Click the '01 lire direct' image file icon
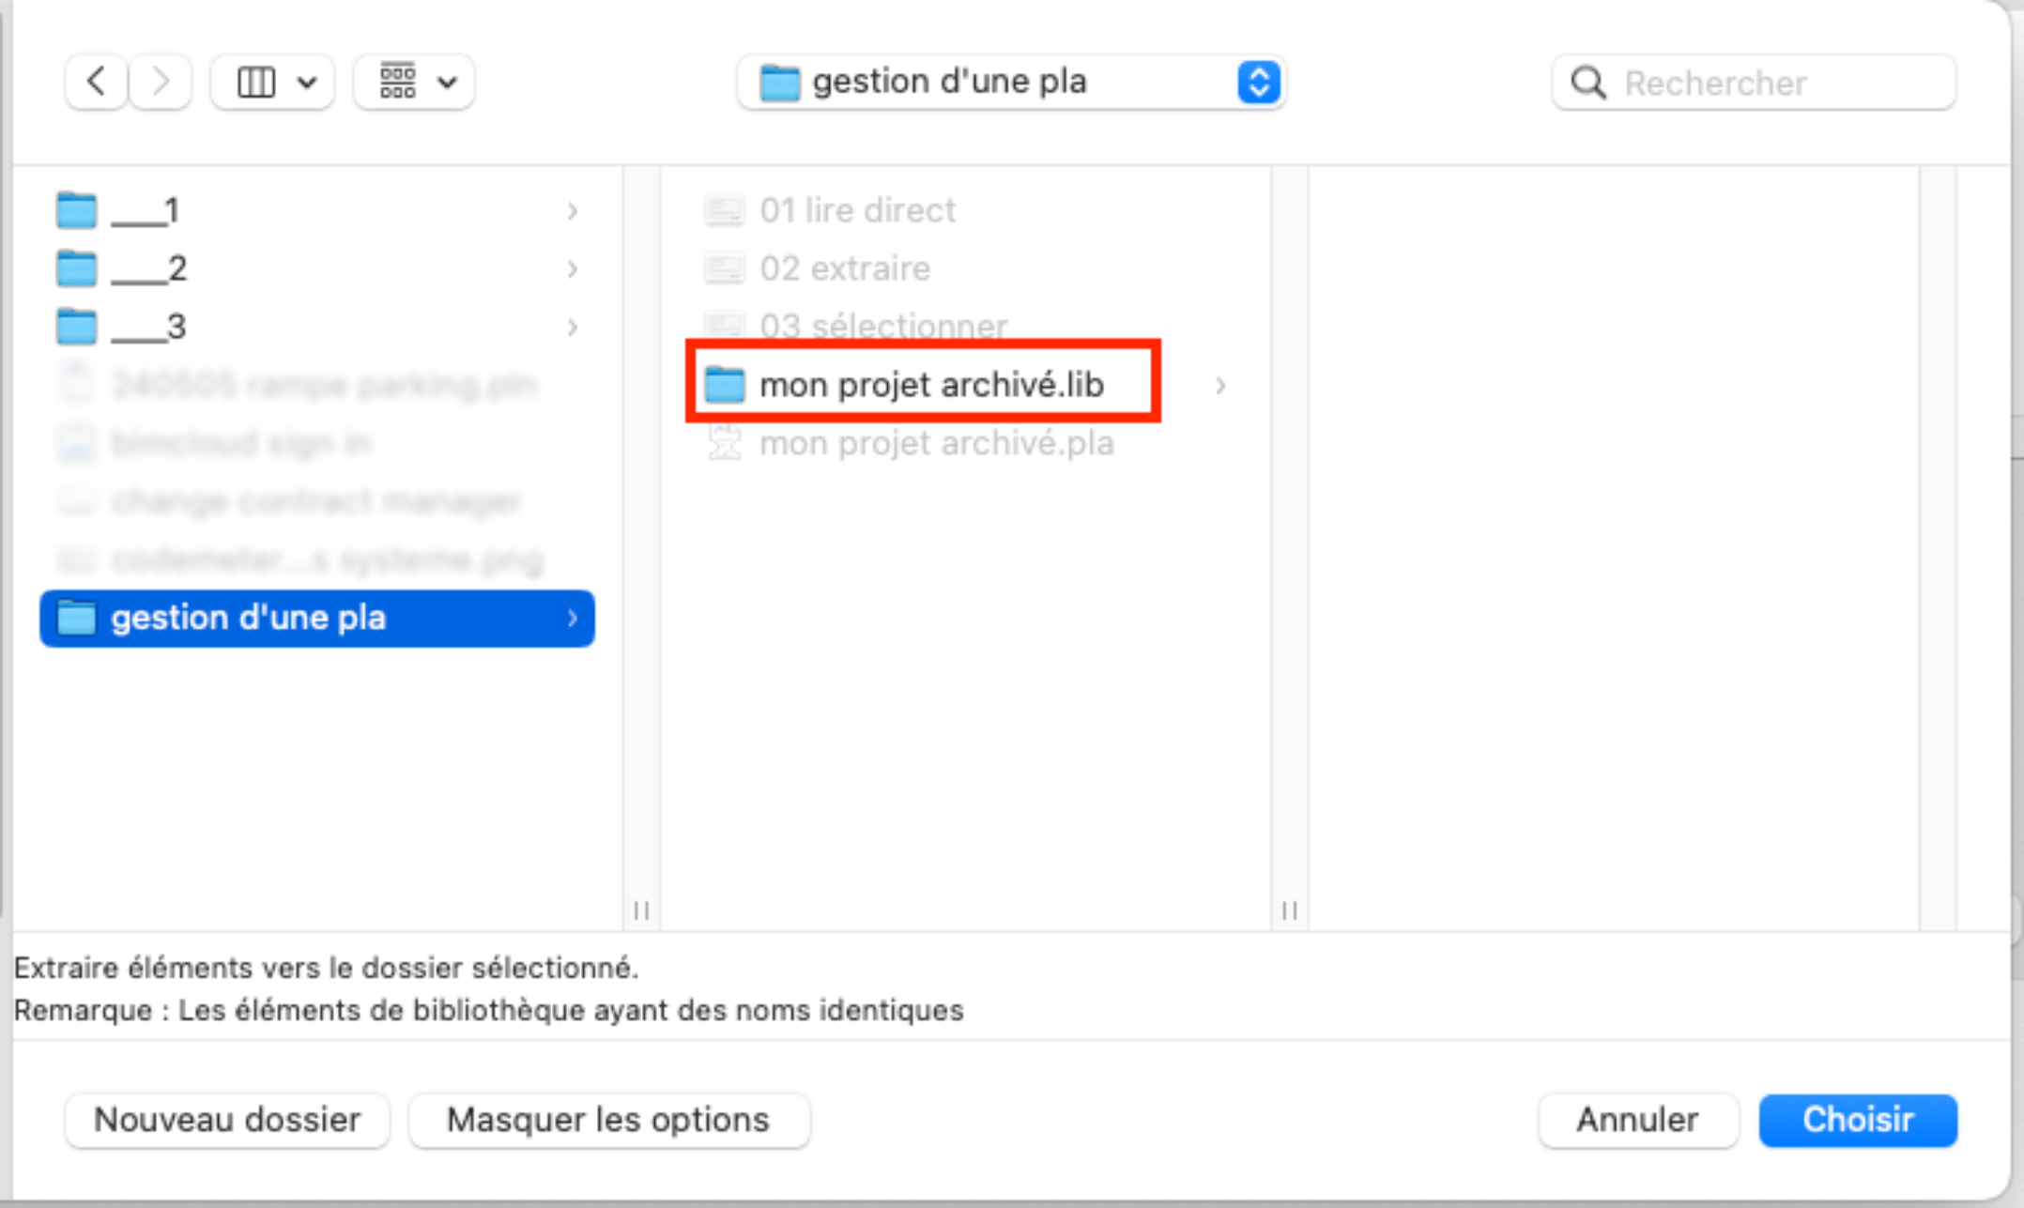 (724, 210)
